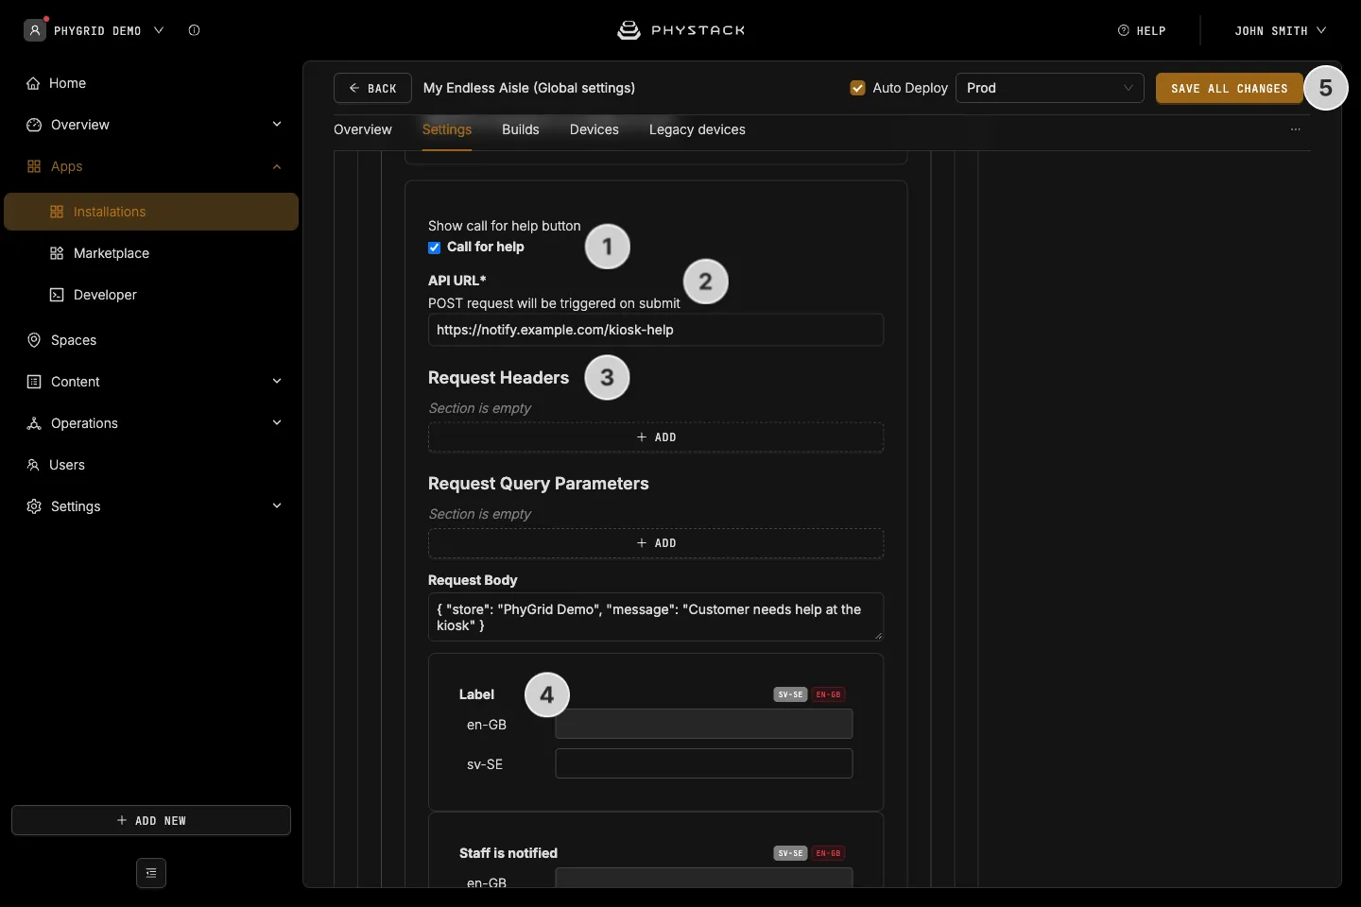The width and height of the screenshot is (1361, 907).
Task: Click the PhyGrid Demo avatar icon
Action: pos(35,30)
